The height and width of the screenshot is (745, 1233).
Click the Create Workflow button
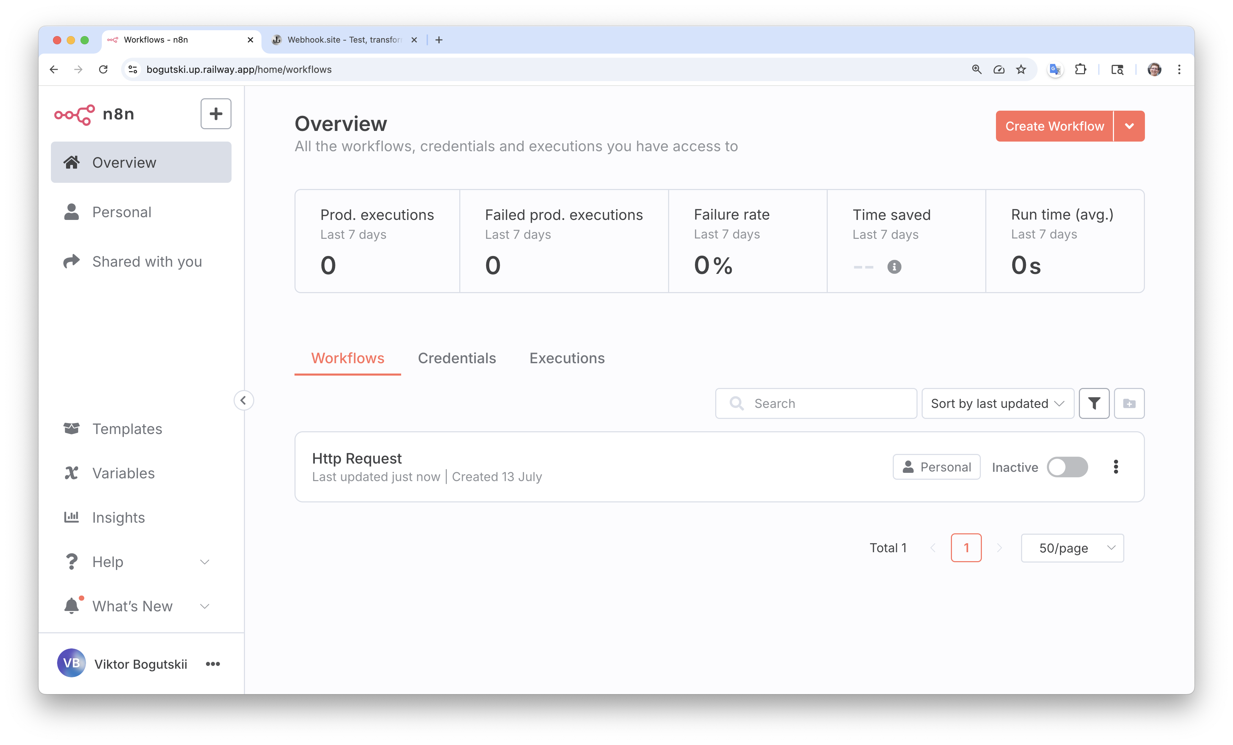point(1054,126)
